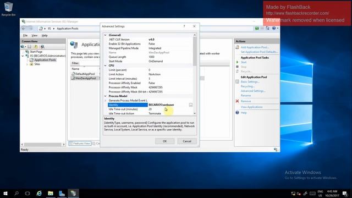Launch Internet Explorer from taskbar
The width and height of the screenshot is (352, 198).
pos(39,193)
